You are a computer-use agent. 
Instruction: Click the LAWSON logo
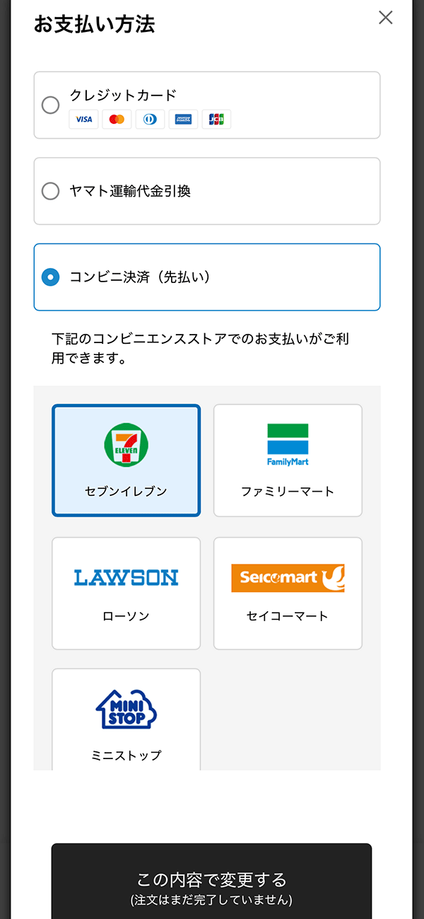tap(126, 577)
